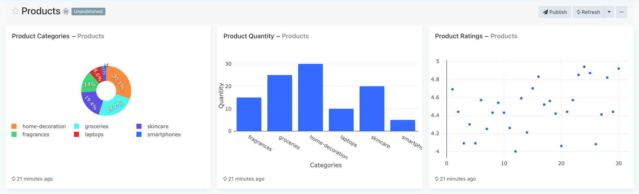
Task: Toggle home-decoration in the pie chart legend
Action: (44, 126)
